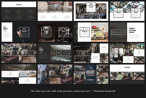The width and height of the screenshot is (146, 98).
Task: Open the barista apron coffee grinder slide
Action: [x=55, y=74]
